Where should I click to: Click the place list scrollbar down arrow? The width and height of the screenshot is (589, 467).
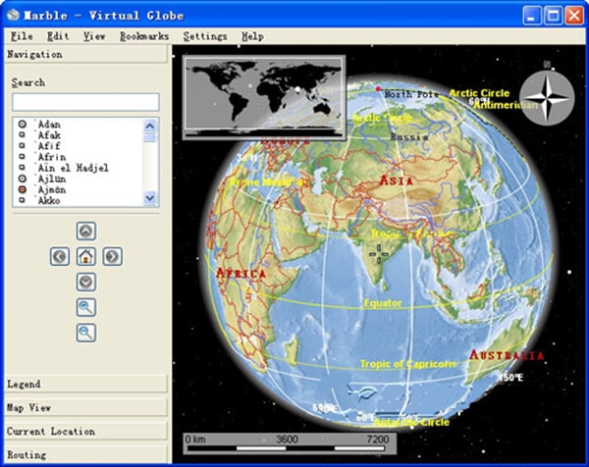tap(150, 198)
